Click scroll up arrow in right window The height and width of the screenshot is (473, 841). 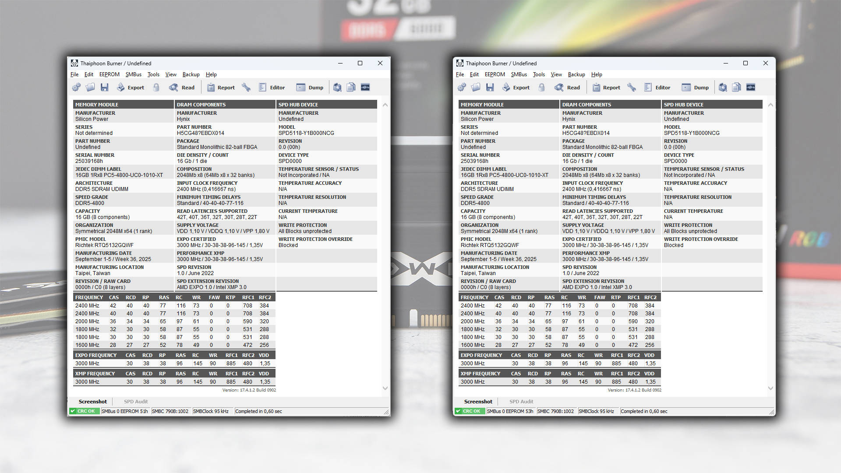pos(770,105)
